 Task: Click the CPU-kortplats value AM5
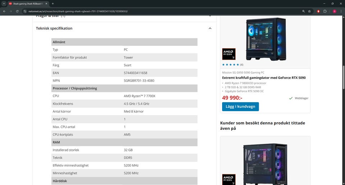[127, 134]
